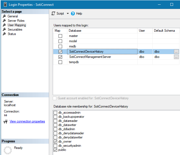Open schema browse button for SotiConnectManagementServer
Viewport: 180px width, 155px height.
click(176, 57)
